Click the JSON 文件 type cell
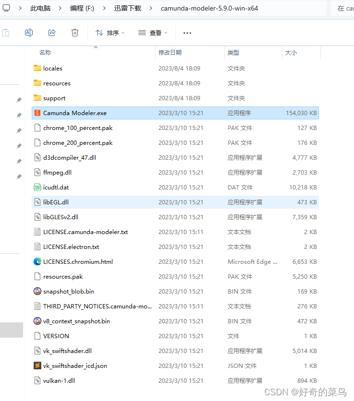Image resolution: width=354 pixels, height=401 pixels. (242, 366)
